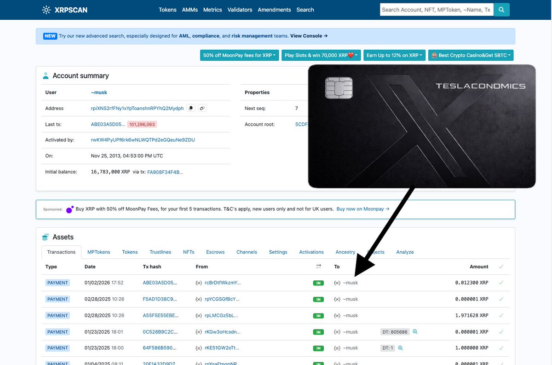Open sender rpYCGSGfBcY account

click(x=223, y=299)
